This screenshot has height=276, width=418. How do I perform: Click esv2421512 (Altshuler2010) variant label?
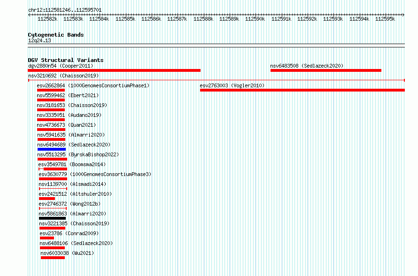pos(75,194)
